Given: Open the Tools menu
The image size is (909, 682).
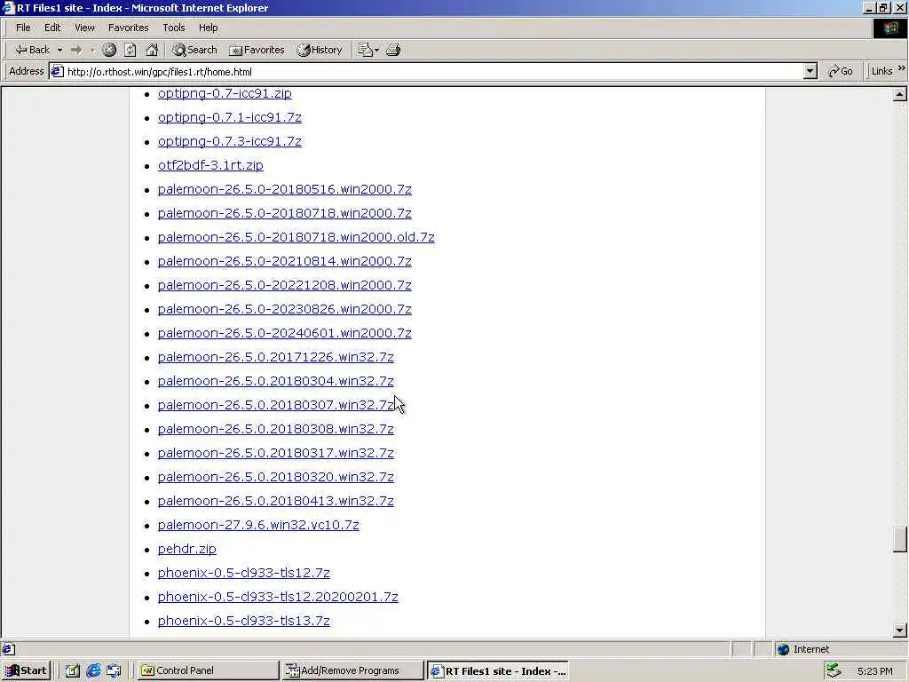Looking at the screenshot, I should [173, 28].
